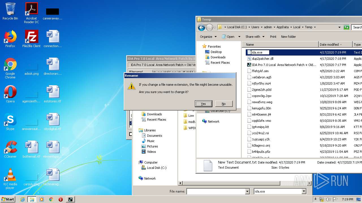Image resolution: width=362 pixels, height=203 pixels.
Task: Click No in the Rename dialog
Action: (224, 104)
